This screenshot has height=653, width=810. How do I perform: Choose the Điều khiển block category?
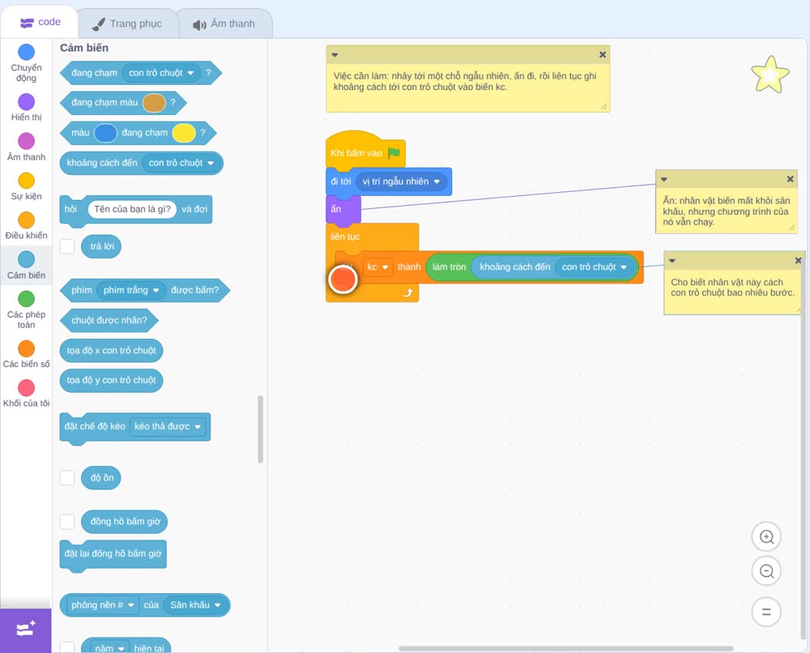point(27,226)
